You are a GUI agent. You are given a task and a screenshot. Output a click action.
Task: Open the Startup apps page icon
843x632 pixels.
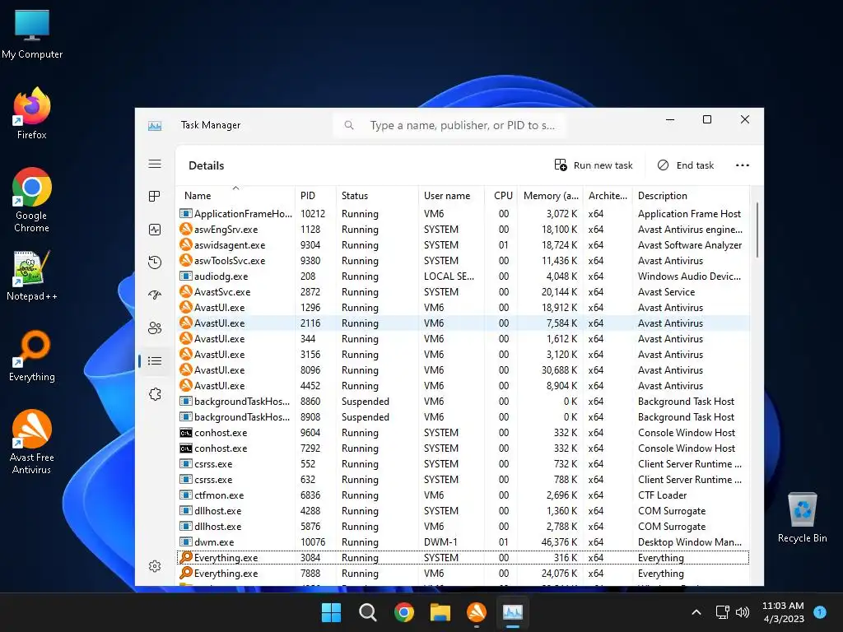[x=155, y=295]
